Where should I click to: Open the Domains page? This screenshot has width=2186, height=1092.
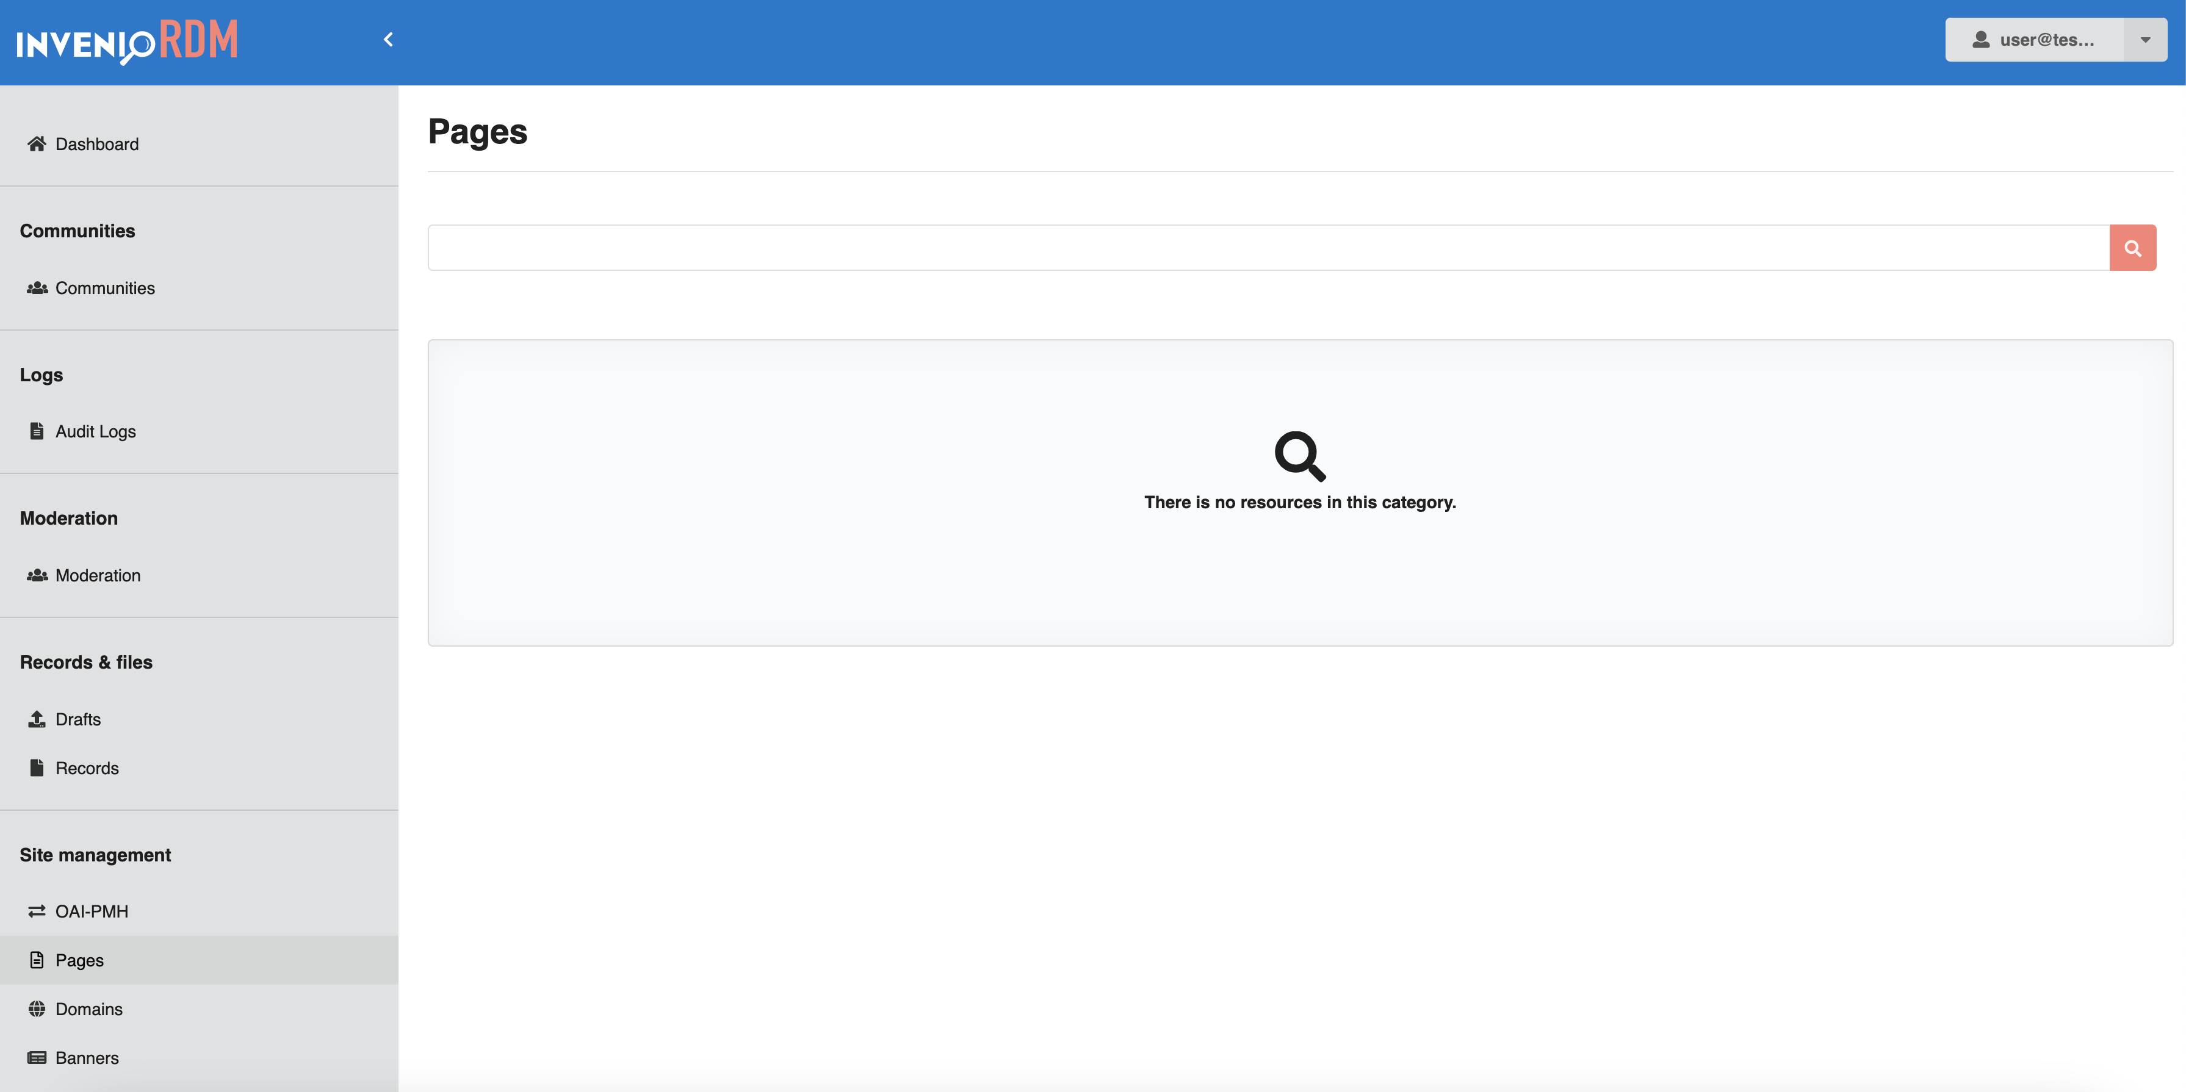click(x=198, y=1009)
